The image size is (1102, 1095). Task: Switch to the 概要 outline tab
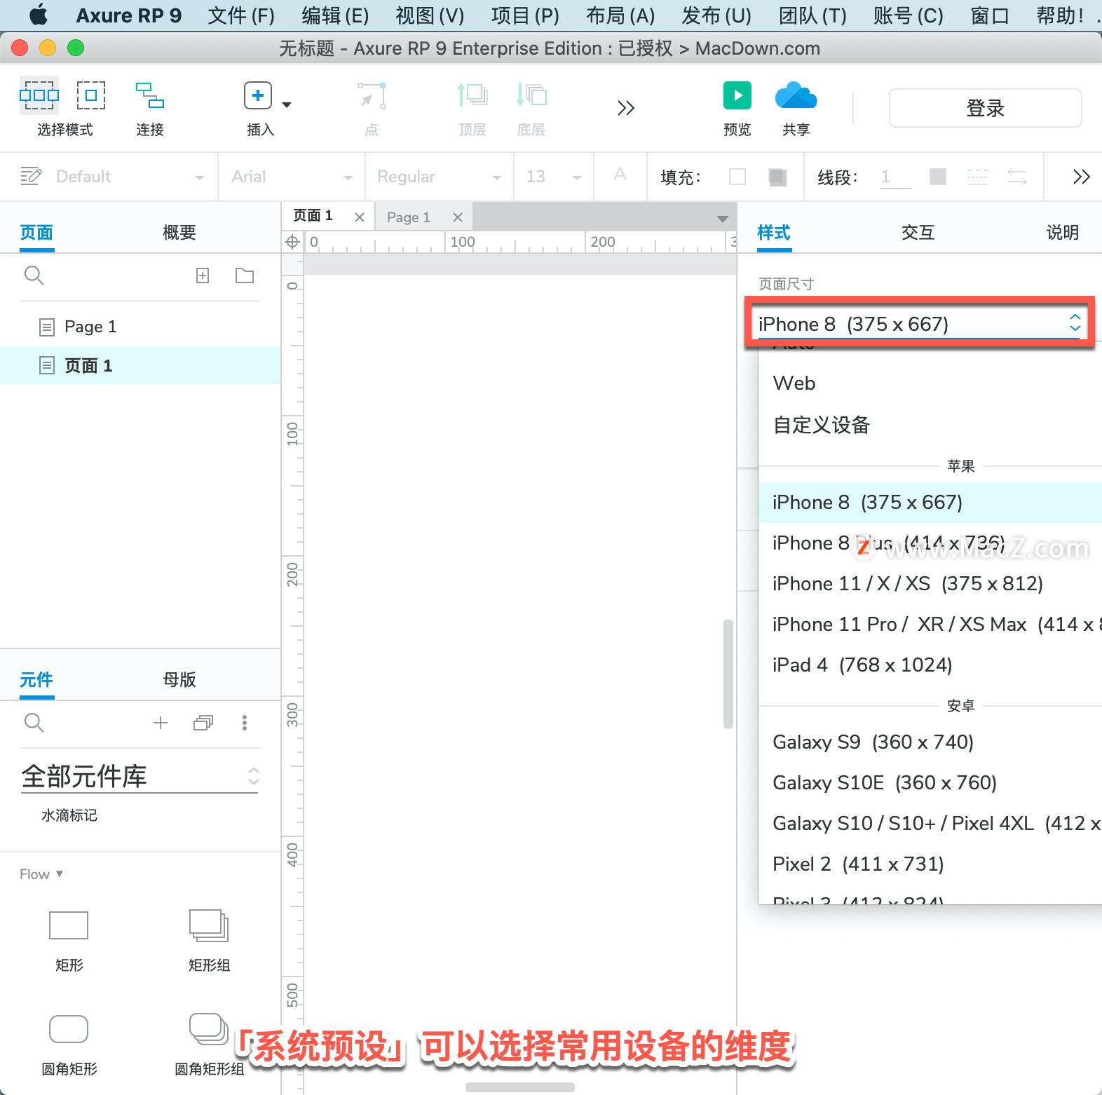coord(179,233)
